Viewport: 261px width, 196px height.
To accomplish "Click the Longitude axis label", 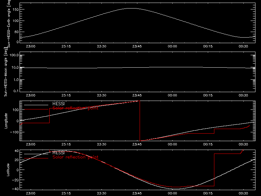I will tap(6, 121).
